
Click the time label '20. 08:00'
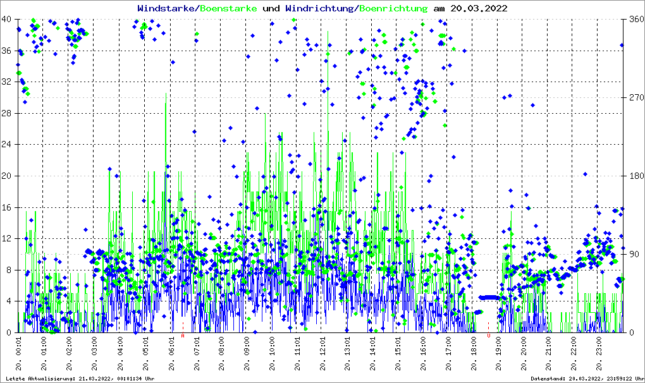(x=221, y=353)
